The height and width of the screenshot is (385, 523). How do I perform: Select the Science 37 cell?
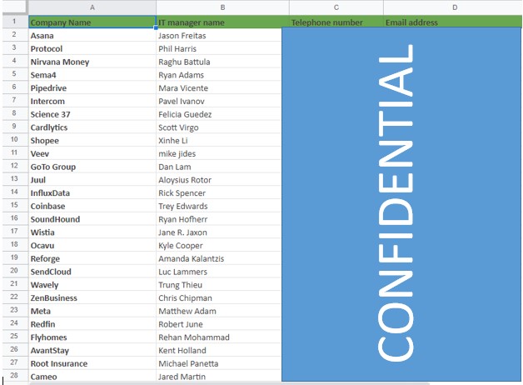click(92, 114)
